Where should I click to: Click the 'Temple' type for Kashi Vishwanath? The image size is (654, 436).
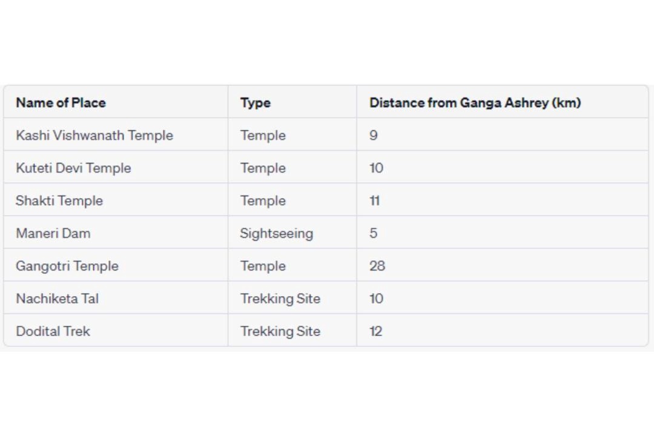pos(263,136)
